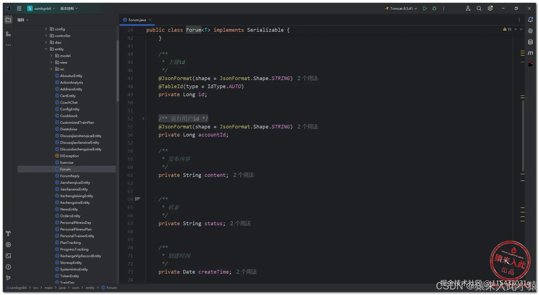
Task: Open ForumReply in the project tree
Action: coord(70,176)
